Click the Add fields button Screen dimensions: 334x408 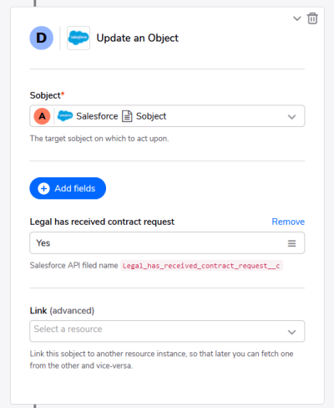68,188
